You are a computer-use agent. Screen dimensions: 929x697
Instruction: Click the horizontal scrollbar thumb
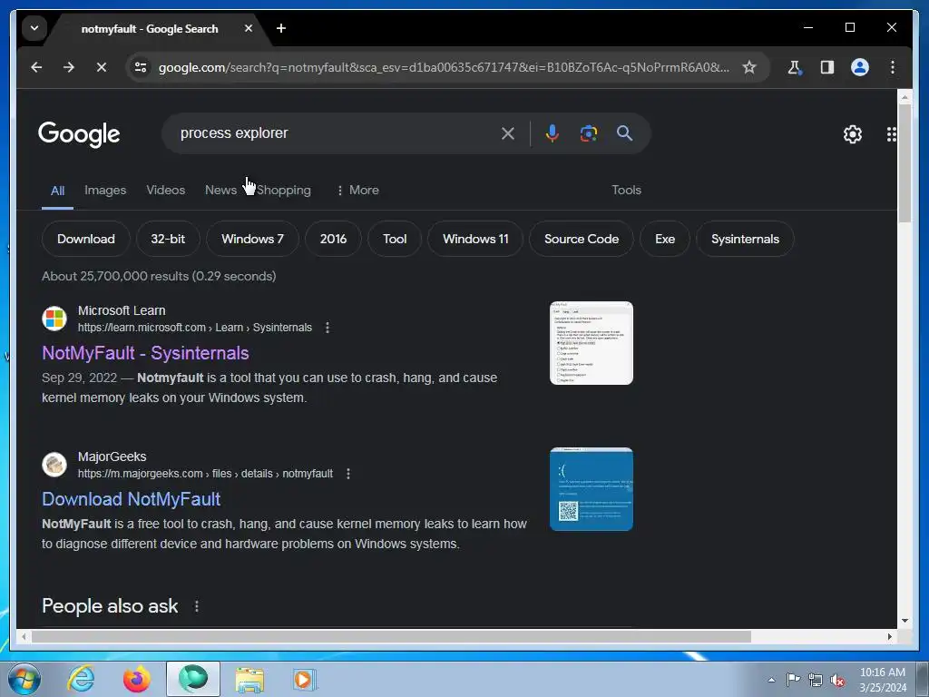pos(391,636)
